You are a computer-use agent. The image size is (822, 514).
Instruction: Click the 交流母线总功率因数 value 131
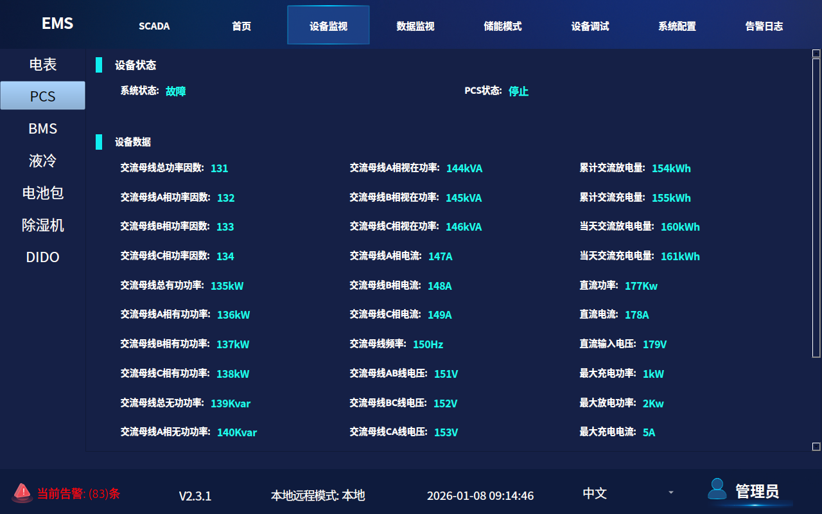pyautogui.click(x=220, y=168)
